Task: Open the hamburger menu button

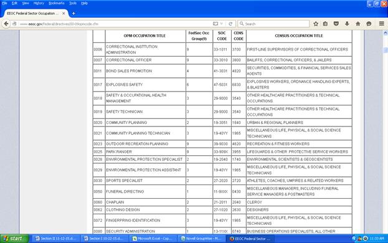Action: [x=382, y=24]
